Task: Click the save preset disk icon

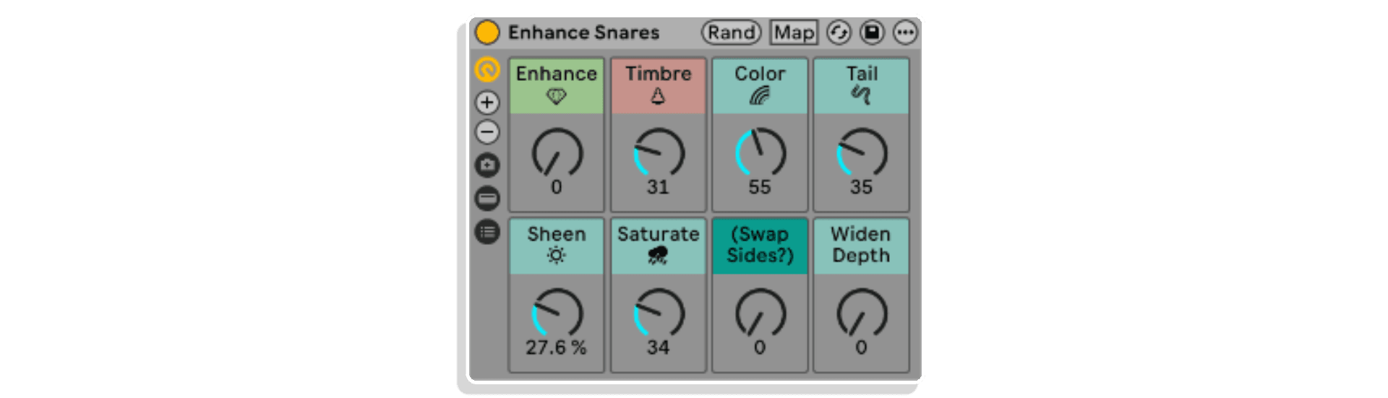Action: pyautogui.click(x=872, y=33)
